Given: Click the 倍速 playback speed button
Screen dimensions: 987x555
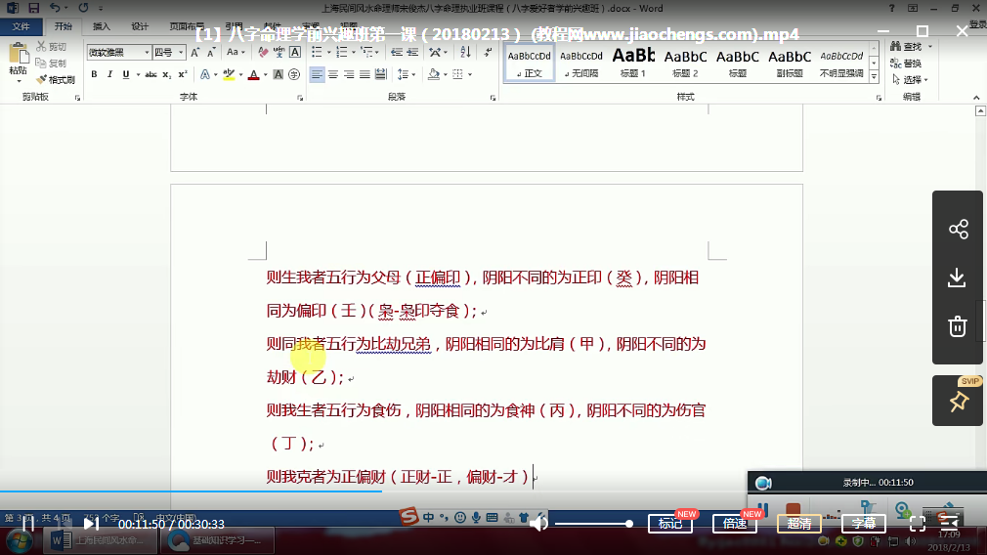Looking at the screenshot, I should pyautogui.click(x=735, y=524).
